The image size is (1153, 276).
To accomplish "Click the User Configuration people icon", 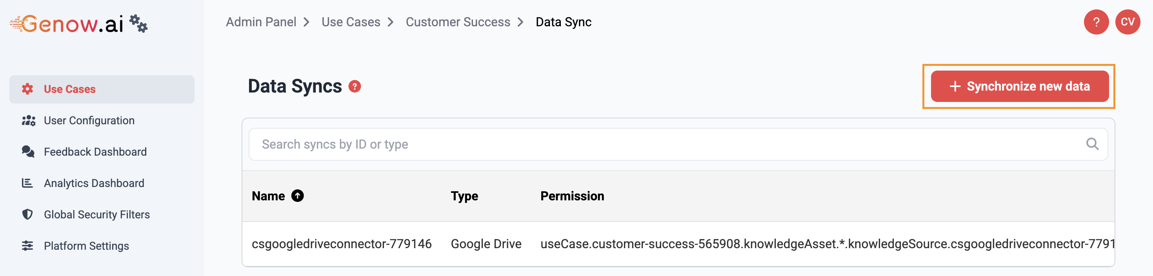I will coord(28,120).
